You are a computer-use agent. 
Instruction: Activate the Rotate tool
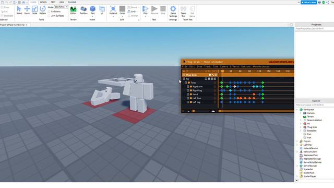42,10
